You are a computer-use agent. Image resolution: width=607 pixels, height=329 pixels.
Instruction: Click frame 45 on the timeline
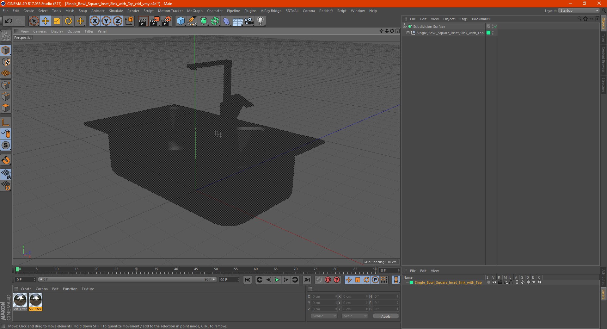pos(196,270)
